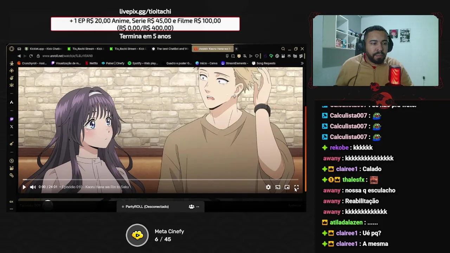Click chat username atiladalazen
Screen dimensions: 450x253
click(346, 222)
